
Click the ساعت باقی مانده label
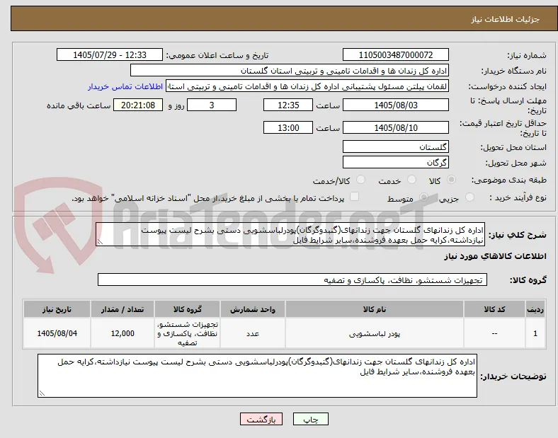(x=79, y=105)
